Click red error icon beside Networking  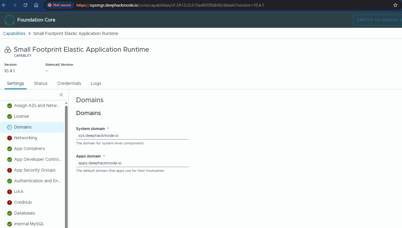click(x=10, y=138)
